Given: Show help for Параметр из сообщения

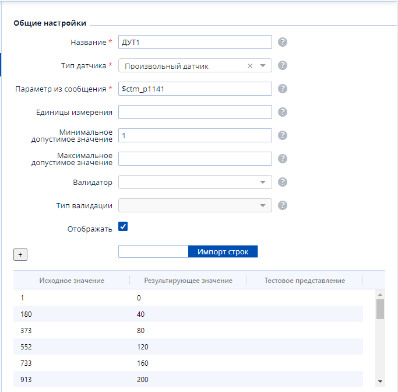Looking at the screenshot, I should pos(283,89).
